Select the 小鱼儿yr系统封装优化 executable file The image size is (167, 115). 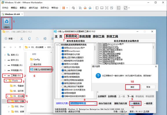tap(42, 70)
